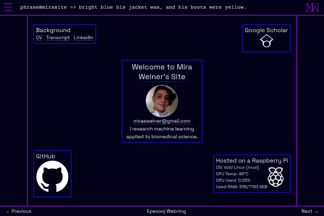Open the Transcript link

point(58,38)
